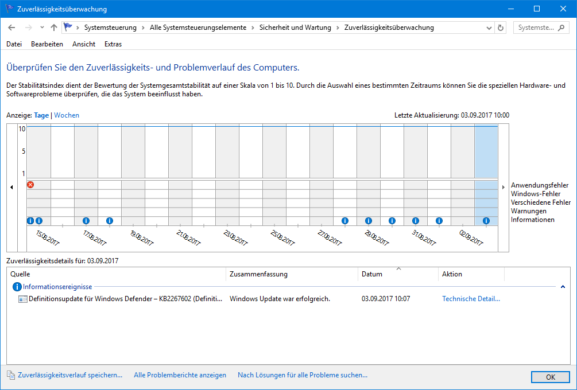Sort list by the Datum column
Image resolution: width=577 pixels, height=390 pixels.
coord(398,274)
